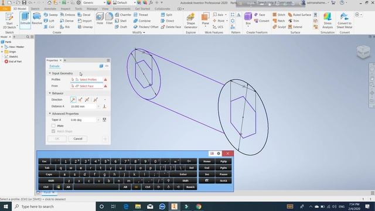Switch to the Annotate ribbon tab
Image resolution: width=375 pixels, height=211 pixels.
pos(50,9)
